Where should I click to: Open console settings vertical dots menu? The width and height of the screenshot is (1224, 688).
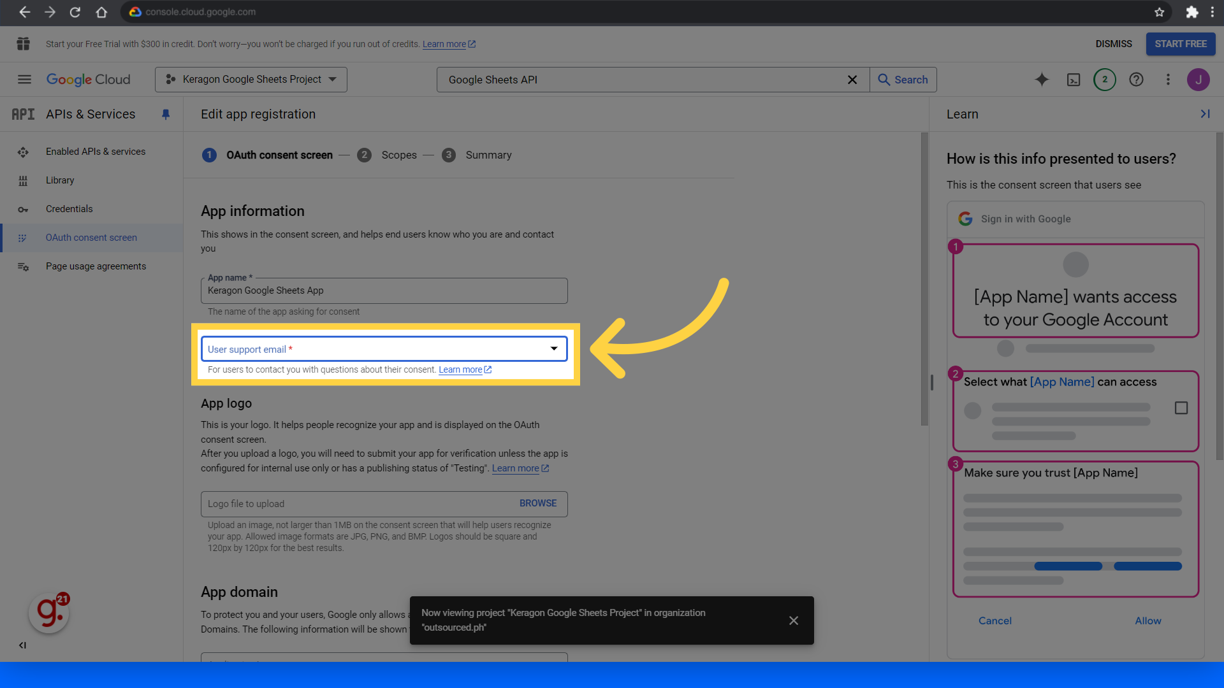[x=1168, y=80]
